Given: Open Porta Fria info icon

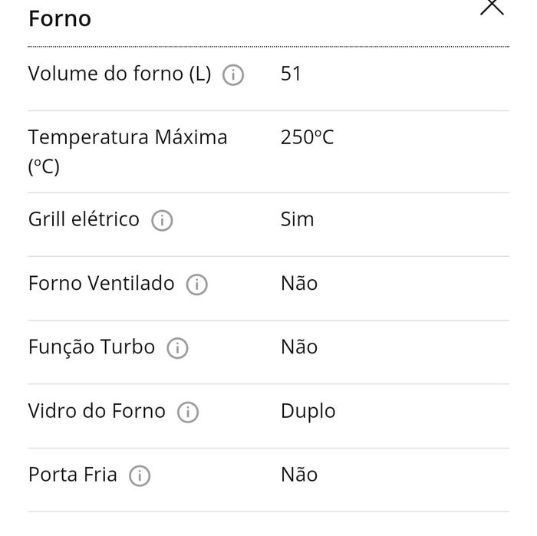Looking at the screenshot, I should coord(140,476).
